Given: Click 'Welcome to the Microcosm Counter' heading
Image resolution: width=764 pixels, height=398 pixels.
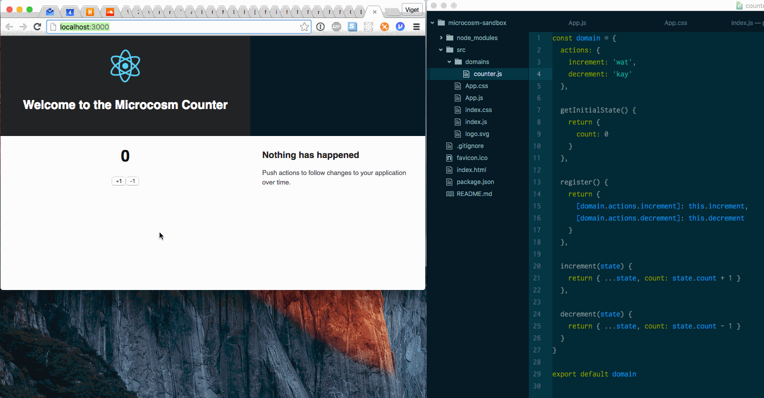Looking at the screenshot, I should (125, 105).
